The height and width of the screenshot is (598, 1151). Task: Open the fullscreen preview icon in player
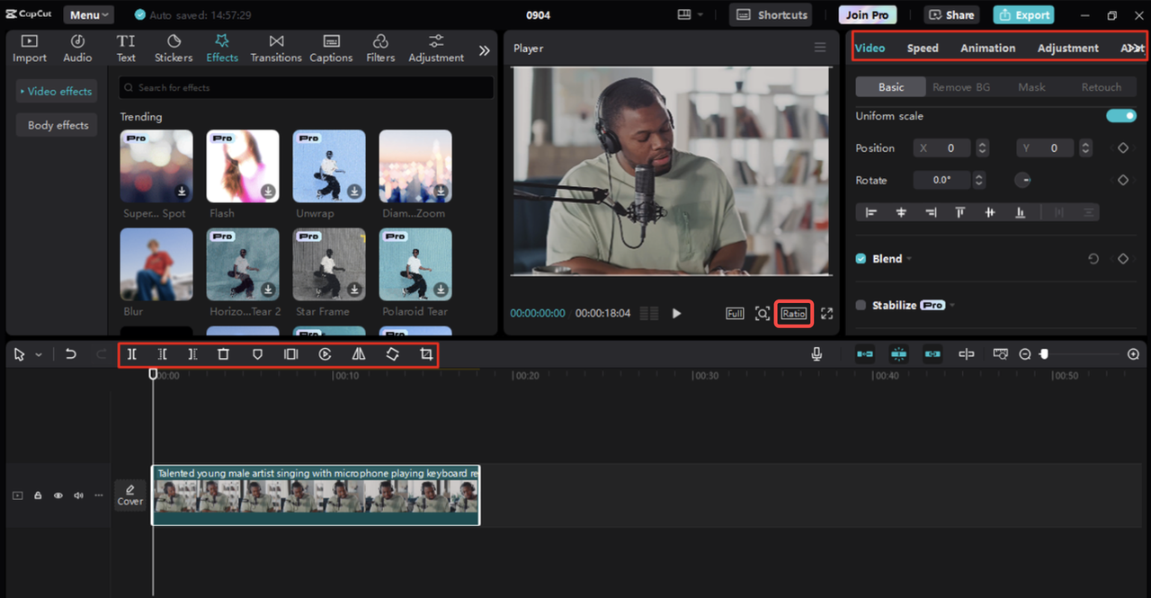click(827, 313)
